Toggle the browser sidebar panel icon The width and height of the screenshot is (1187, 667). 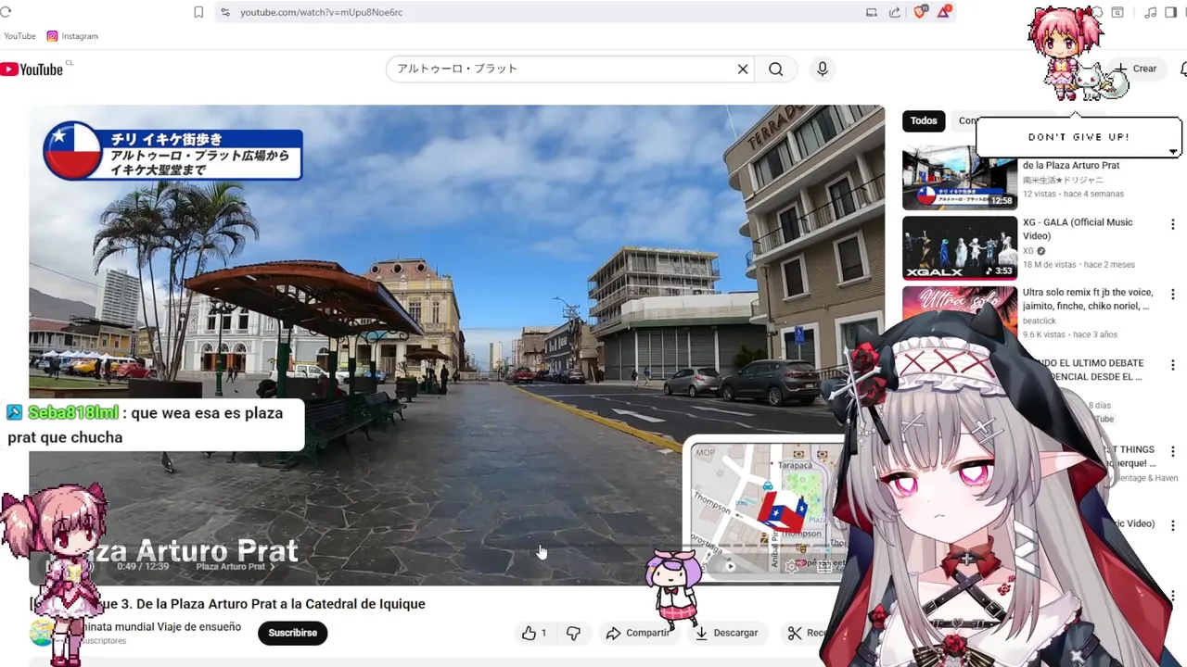point(1171,12)
